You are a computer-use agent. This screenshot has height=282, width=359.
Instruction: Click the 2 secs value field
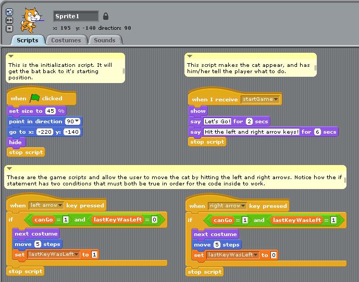tap(249, 121)
